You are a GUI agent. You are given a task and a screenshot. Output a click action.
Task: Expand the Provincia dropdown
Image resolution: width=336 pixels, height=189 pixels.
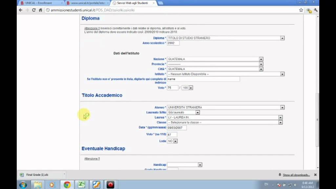(215, 64)
